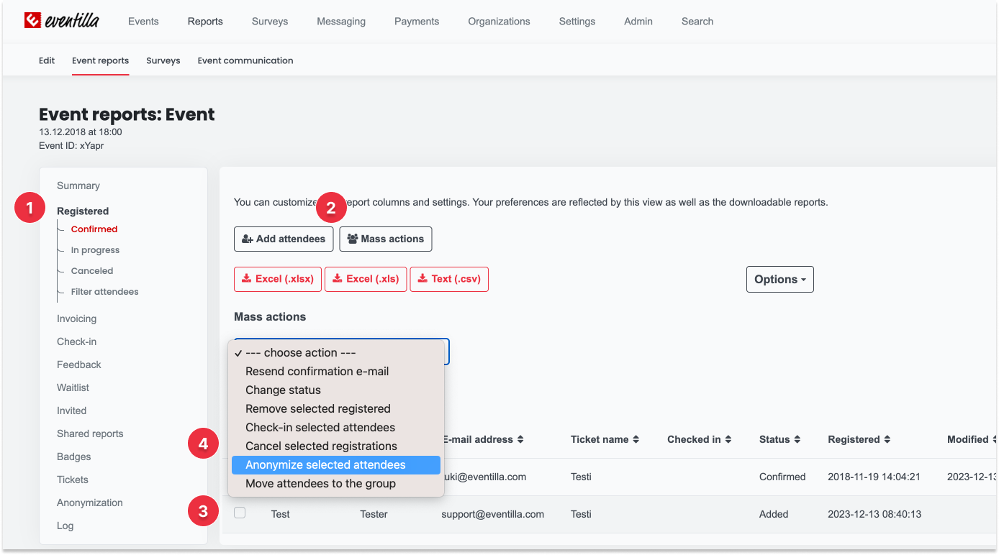This screenshot has height=555, width=999.
Task: Open Events in top navigation
Action: tap(143, 22)
